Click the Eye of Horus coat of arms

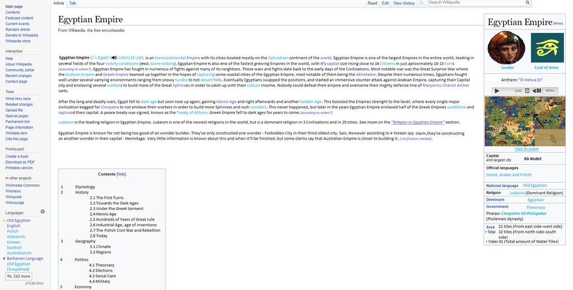547,48
